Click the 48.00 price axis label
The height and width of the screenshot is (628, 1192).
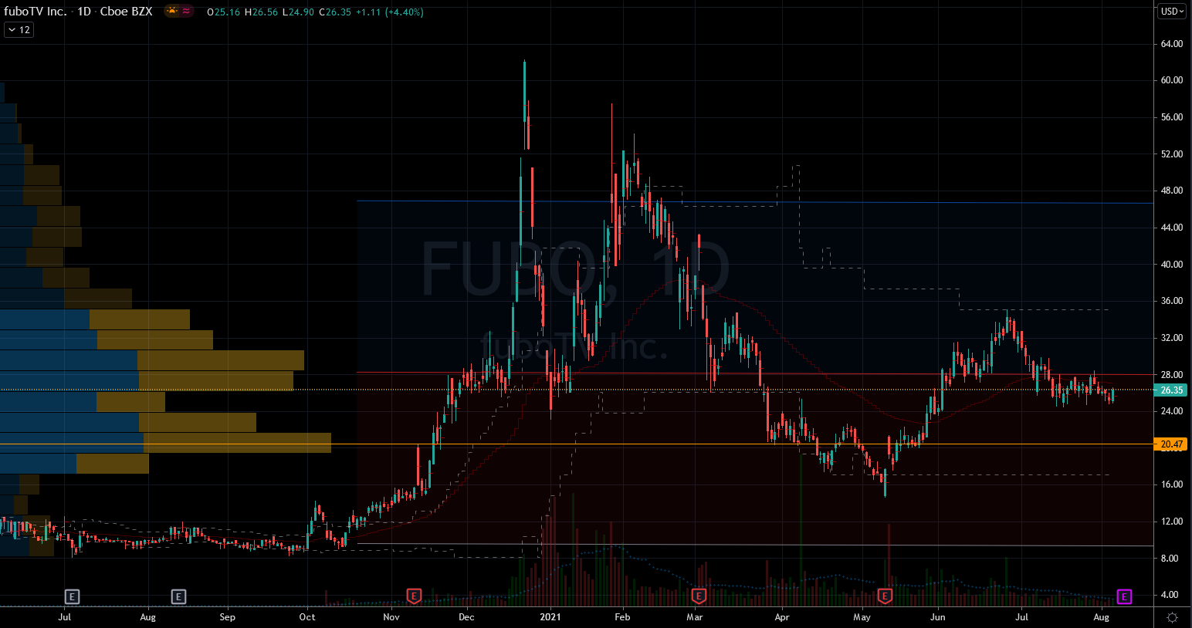pos(1171,191)
